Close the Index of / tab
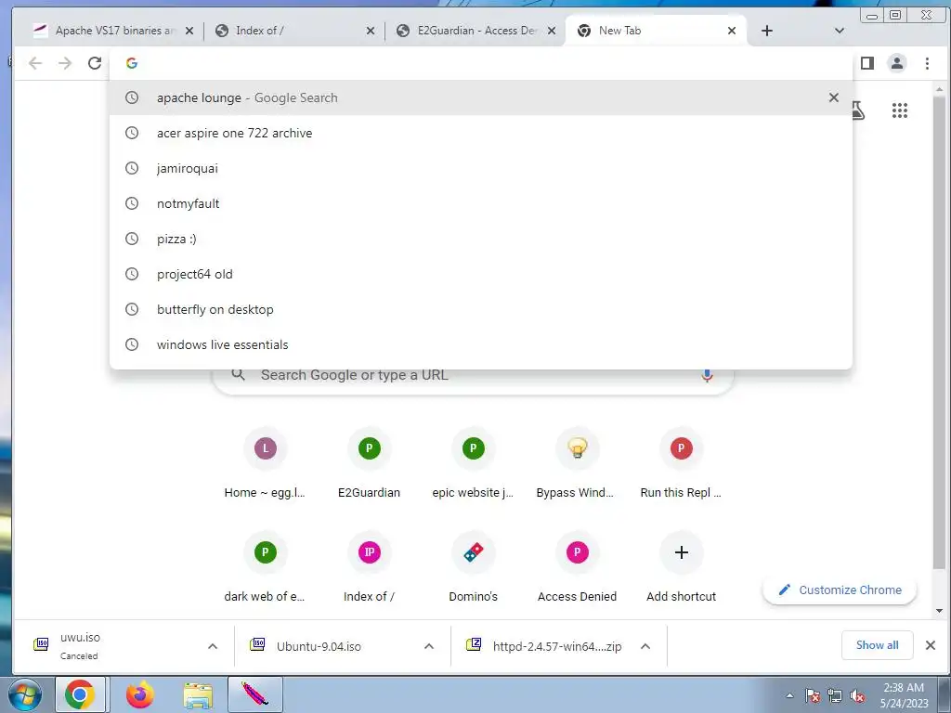951x713 pixels. tap(370, 31)
